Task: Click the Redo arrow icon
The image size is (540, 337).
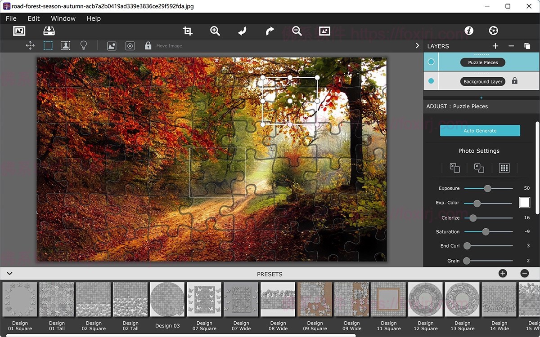Action: pos(269,31)
